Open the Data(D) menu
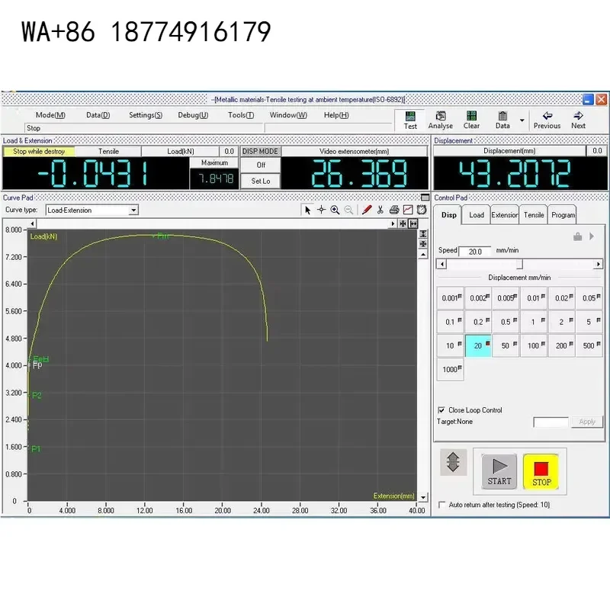The height and width of the screenshot is (610, 610). pos(98,115)
